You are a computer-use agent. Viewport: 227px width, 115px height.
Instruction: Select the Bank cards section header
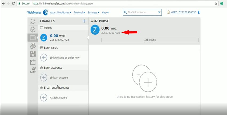(63, 48)
